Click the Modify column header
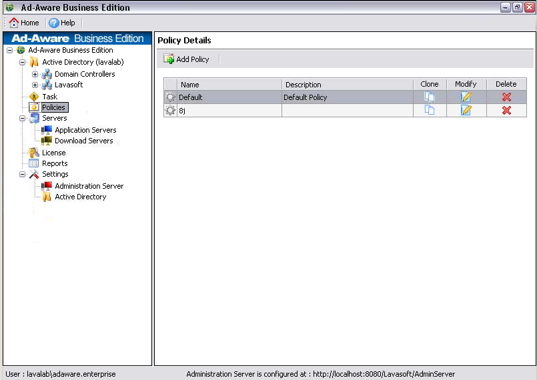The image size is (537, 380). [x=466, y=84]
